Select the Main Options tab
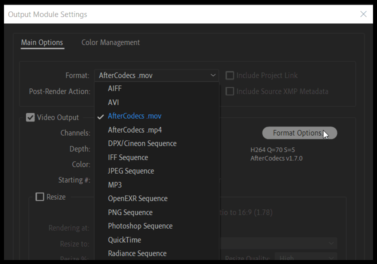This screenshot has height=264, width=377. (x=42, y=42)
